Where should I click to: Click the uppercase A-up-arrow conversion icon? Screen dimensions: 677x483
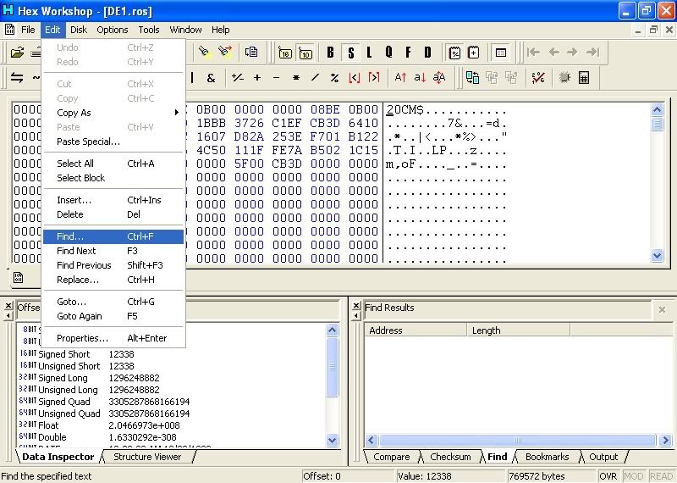400,78
